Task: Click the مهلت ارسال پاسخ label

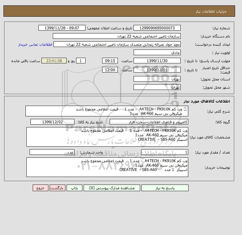Action: [x=215, y=61]
